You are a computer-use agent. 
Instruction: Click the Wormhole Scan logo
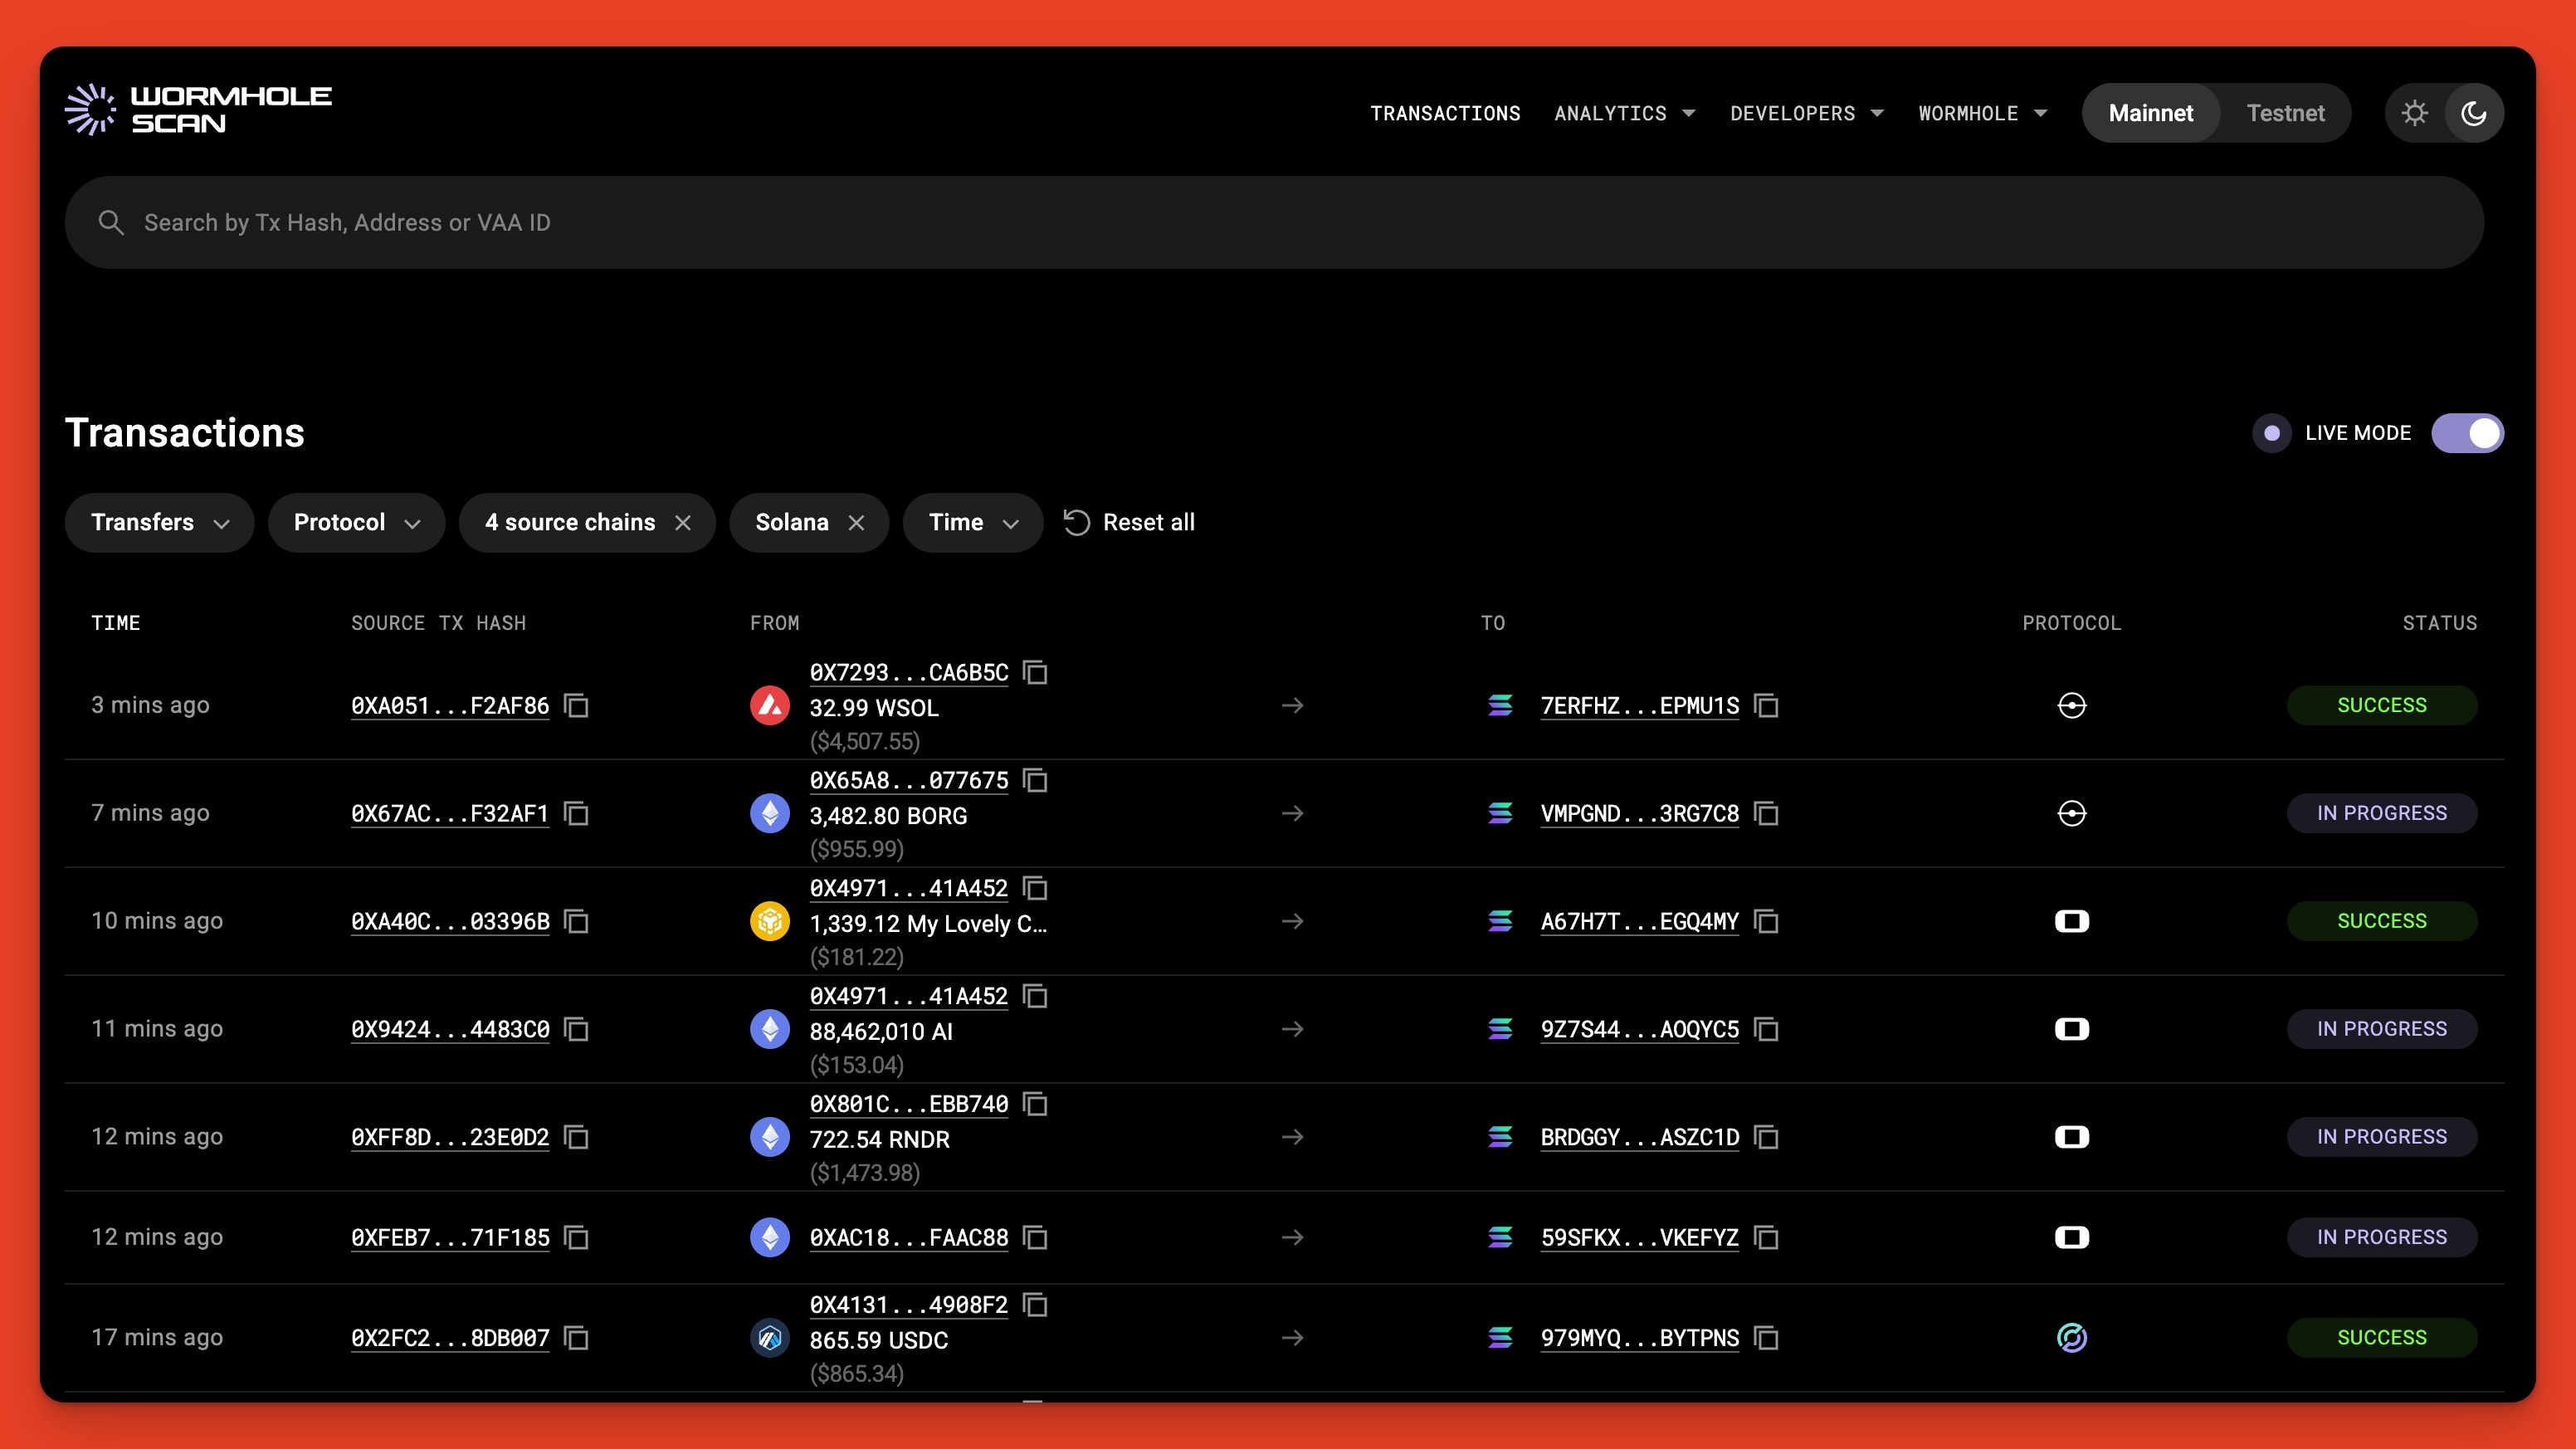click(198, 110)
